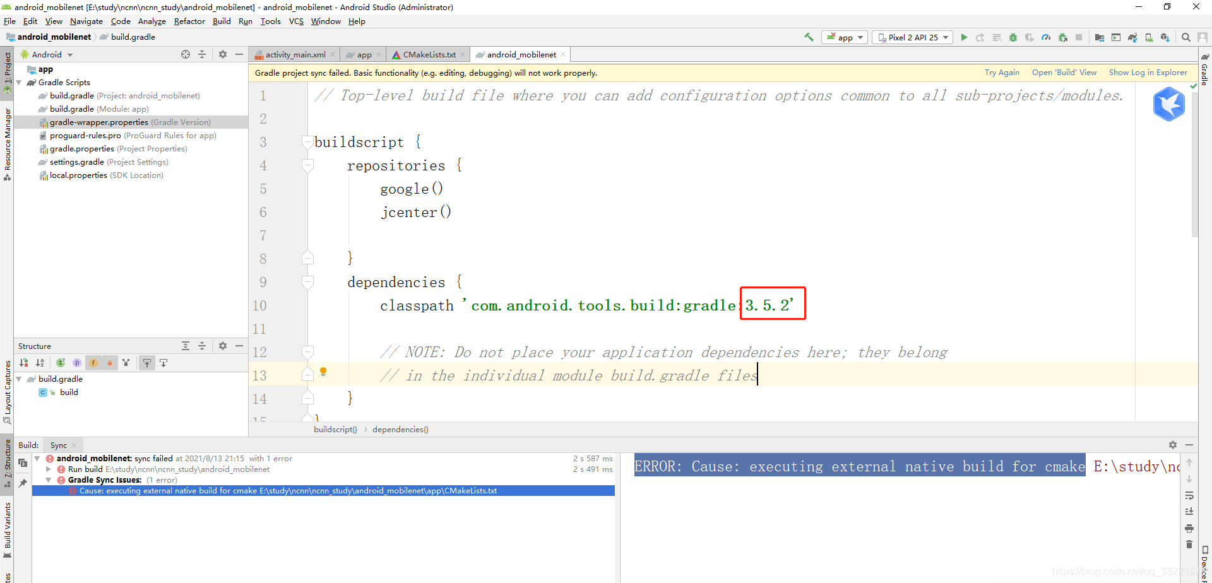Click Scroll from Source icon in Project panel
The height and width of the screenshot is (583, 1212).
point(186,54)
